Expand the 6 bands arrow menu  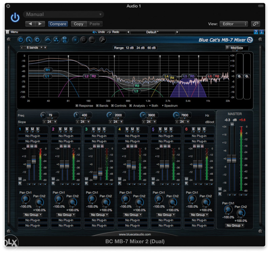[x=42, y=47]
